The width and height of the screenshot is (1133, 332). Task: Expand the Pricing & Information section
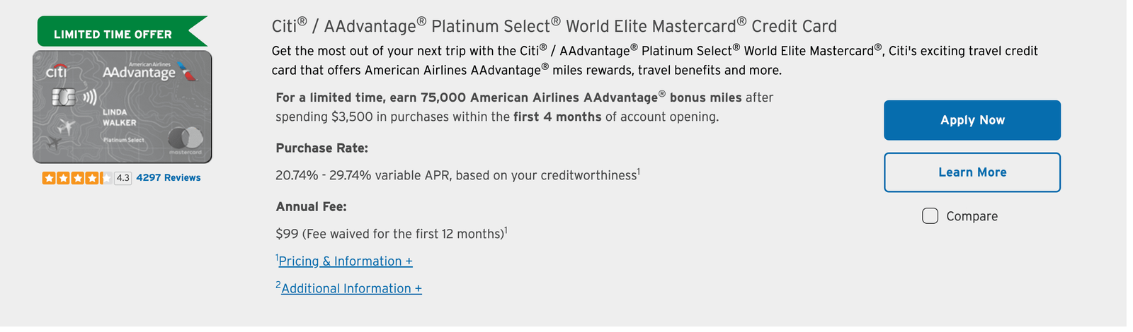tap(345, 261)
